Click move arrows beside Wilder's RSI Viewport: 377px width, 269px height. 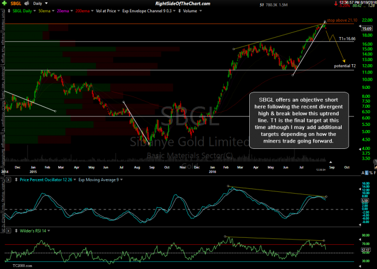16,231
